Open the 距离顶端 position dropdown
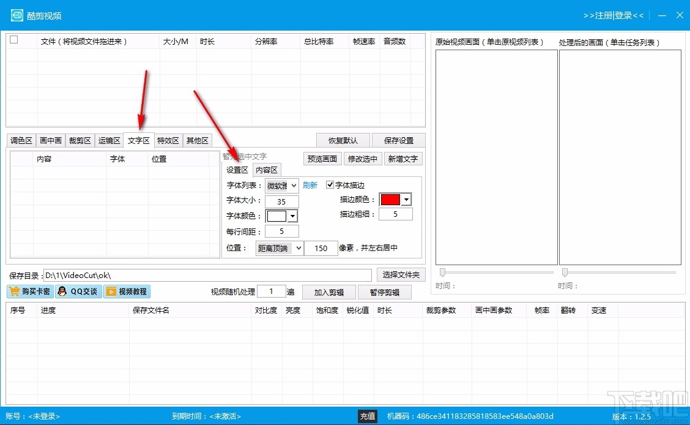 (280, 249)
